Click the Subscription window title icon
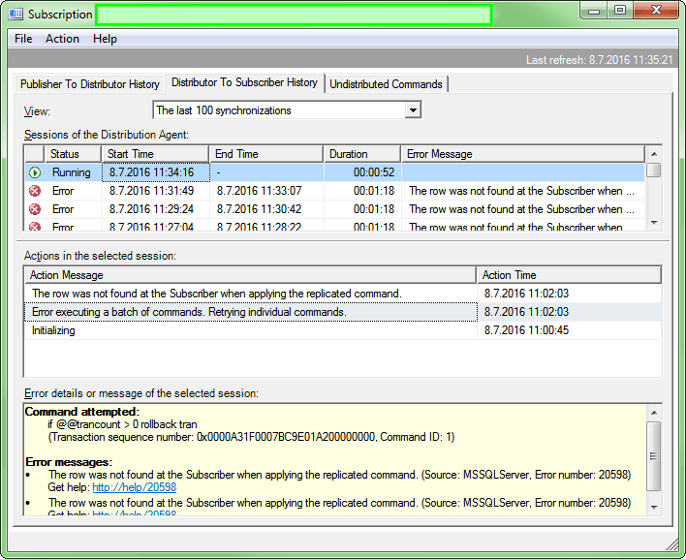 point(16,14)
